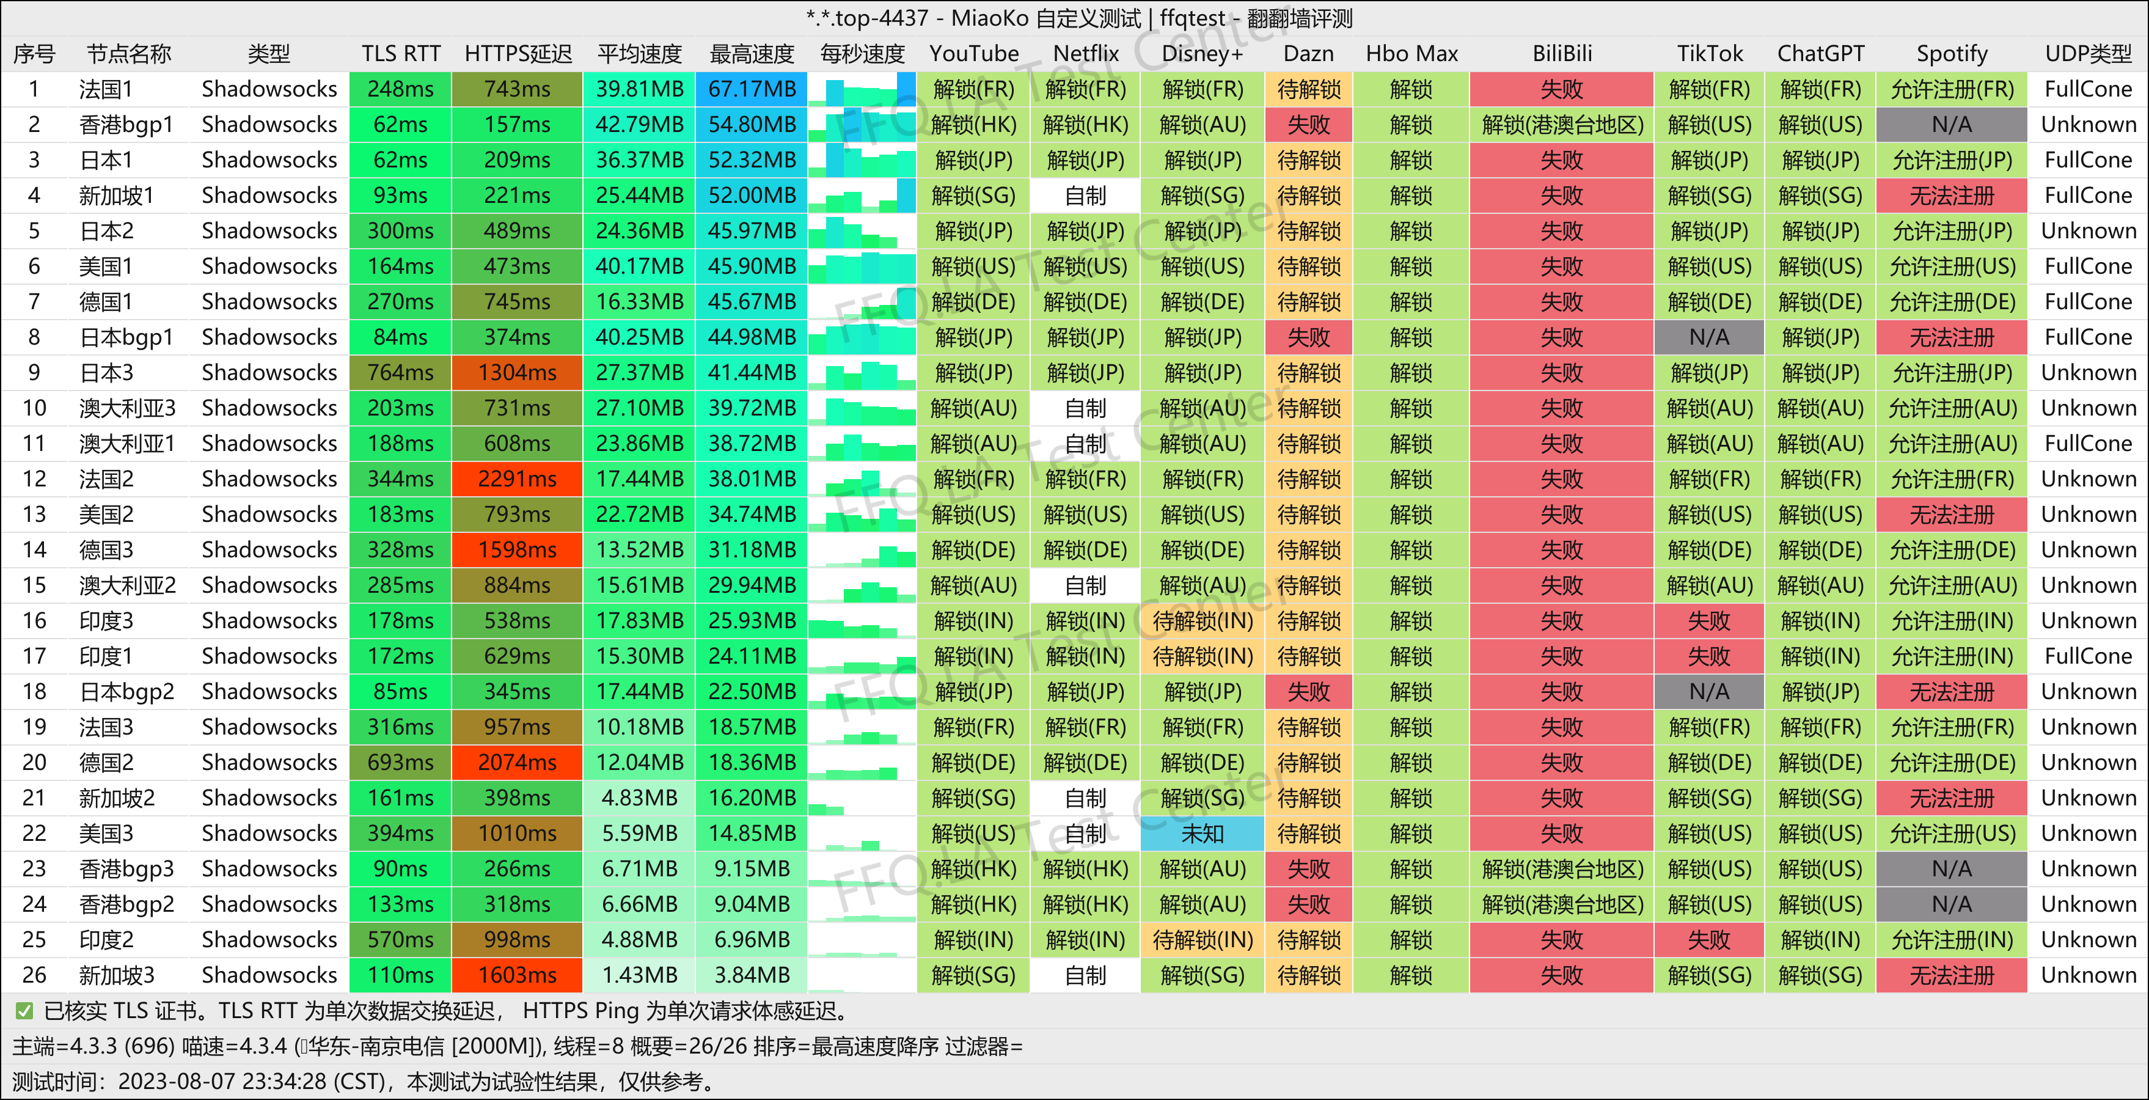The height and width of the screenshot is (1100, 2149).
Task: Click BiliBili 解锁(港澳台地区) in 香港bgp1 row
Action: (x=1562, y=124)
